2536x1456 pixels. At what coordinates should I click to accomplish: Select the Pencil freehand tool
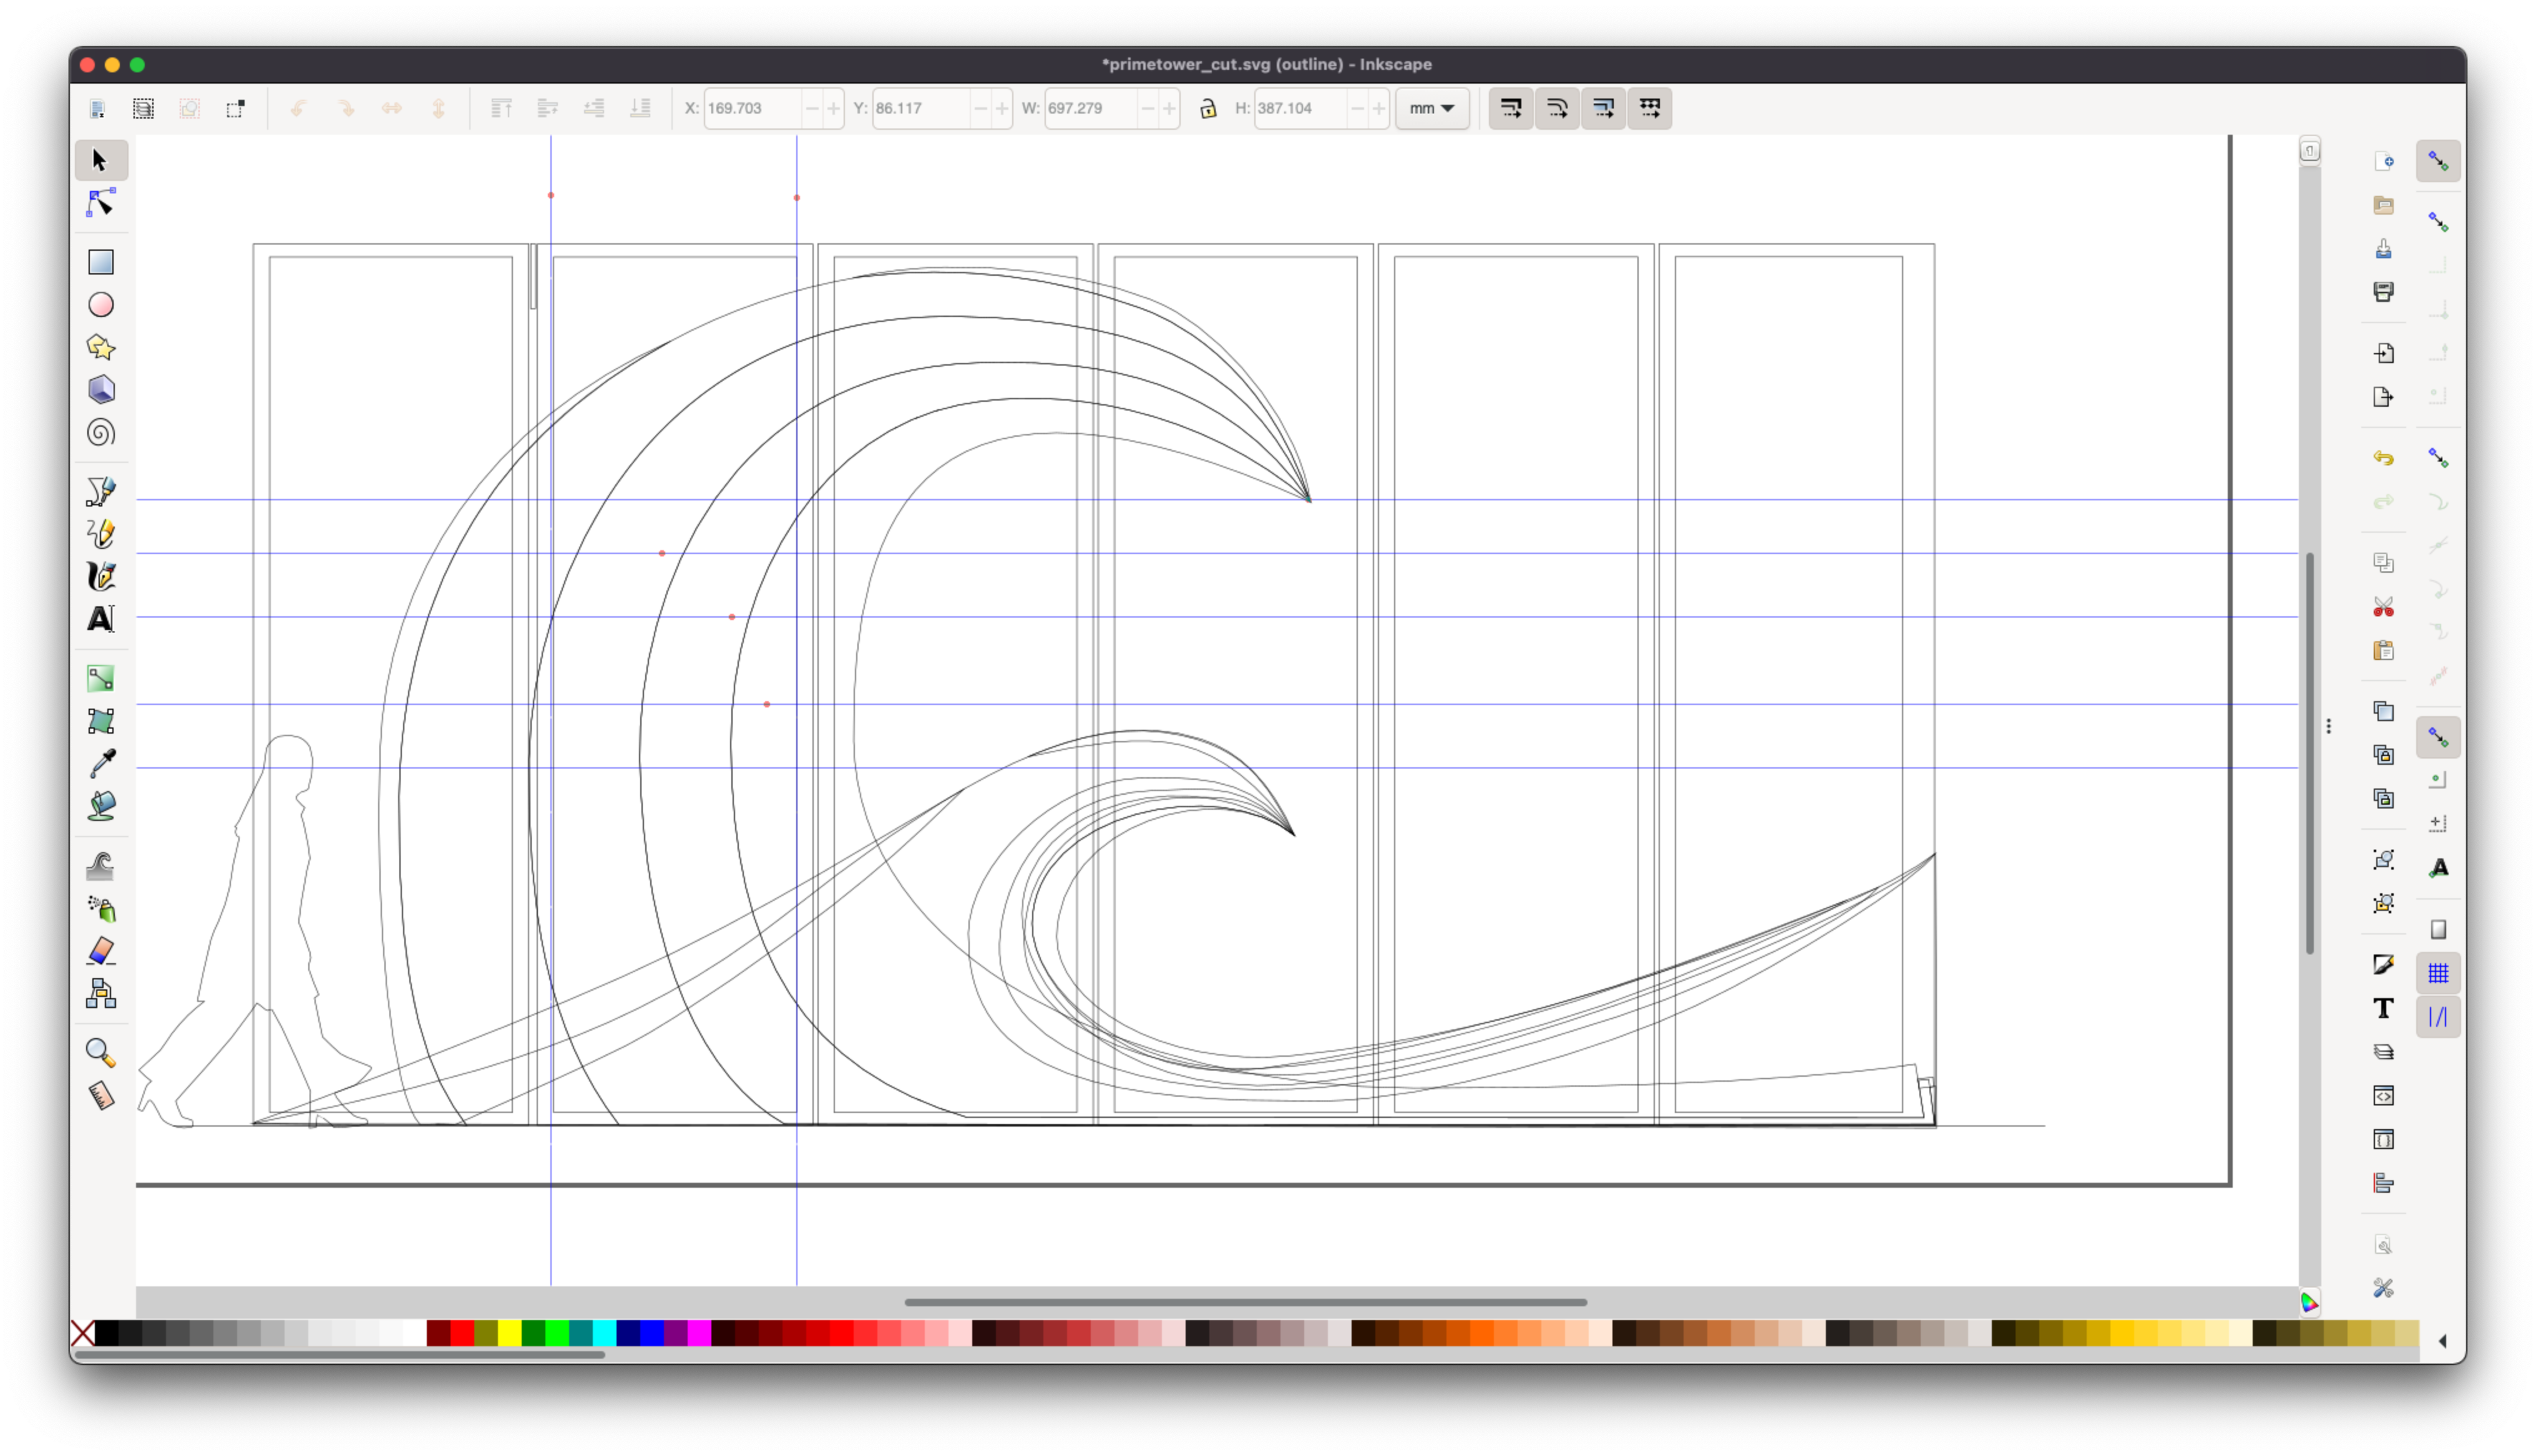click(100, 534)
